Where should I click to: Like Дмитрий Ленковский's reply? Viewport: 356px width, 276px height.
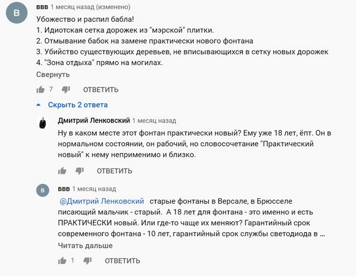(62, 171)
